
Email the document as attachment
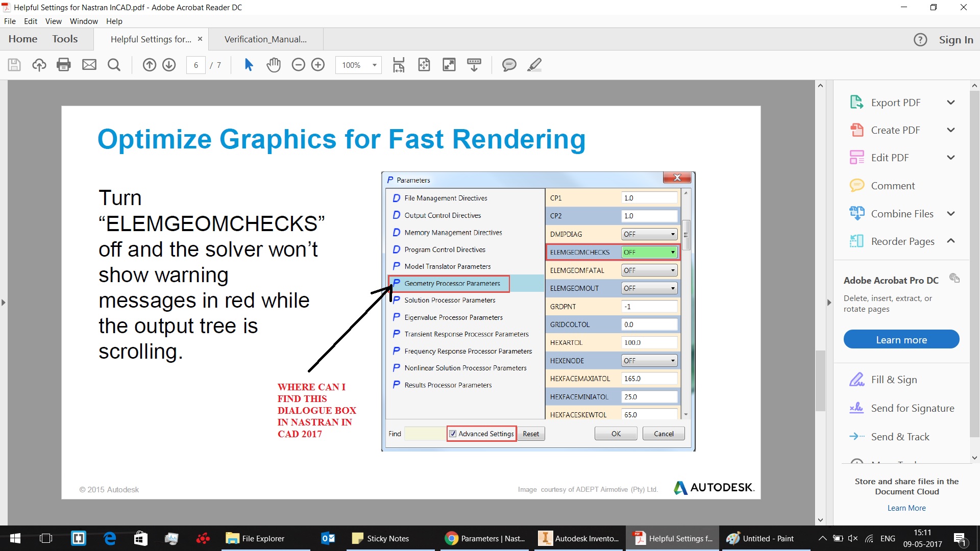point(89,65)
